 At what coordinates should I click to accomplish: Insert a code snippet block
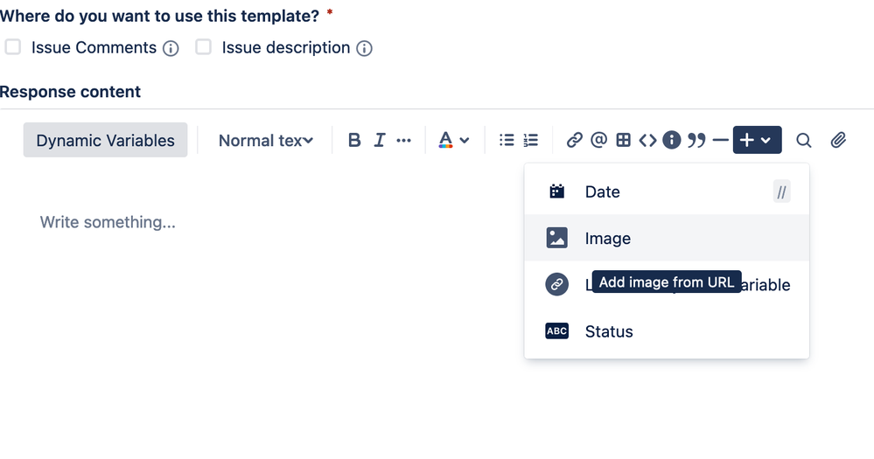coord(647,140)
